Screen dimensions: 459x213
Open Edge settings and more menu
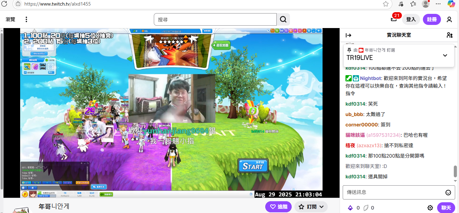point(438,4)
